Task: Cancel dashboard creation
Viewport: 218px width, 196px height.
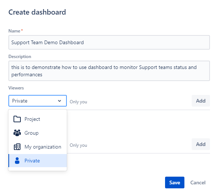Action: coord(198,182)
